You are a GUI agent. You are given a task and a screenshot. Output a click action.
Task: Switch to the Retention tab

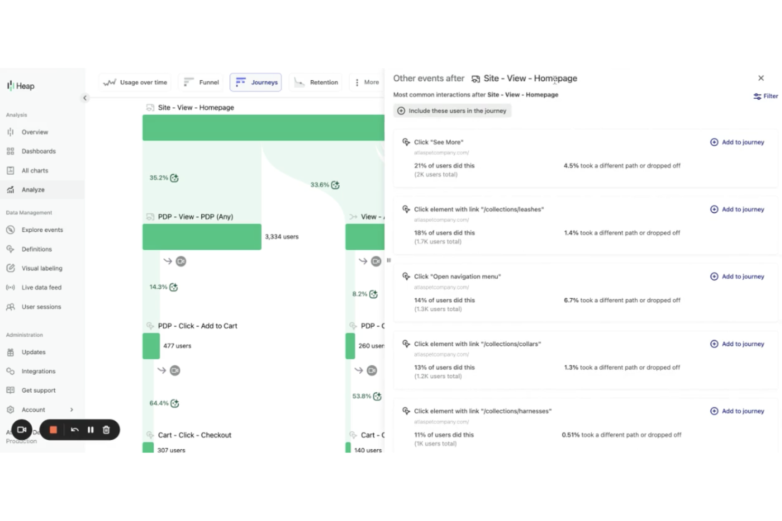tap(315, 82)
